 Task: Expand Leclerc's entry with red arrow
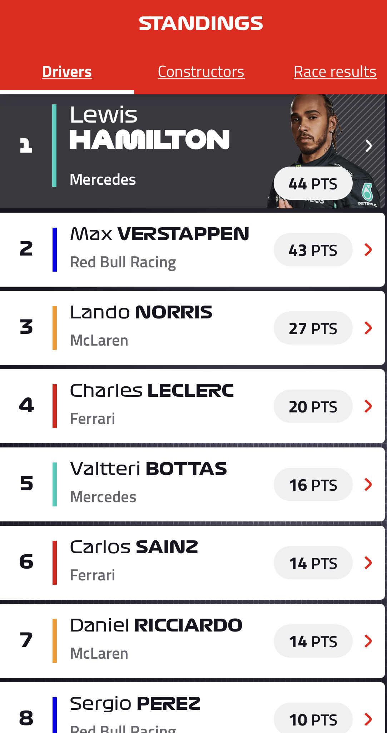pyautogui.click(x=368, y=406)
